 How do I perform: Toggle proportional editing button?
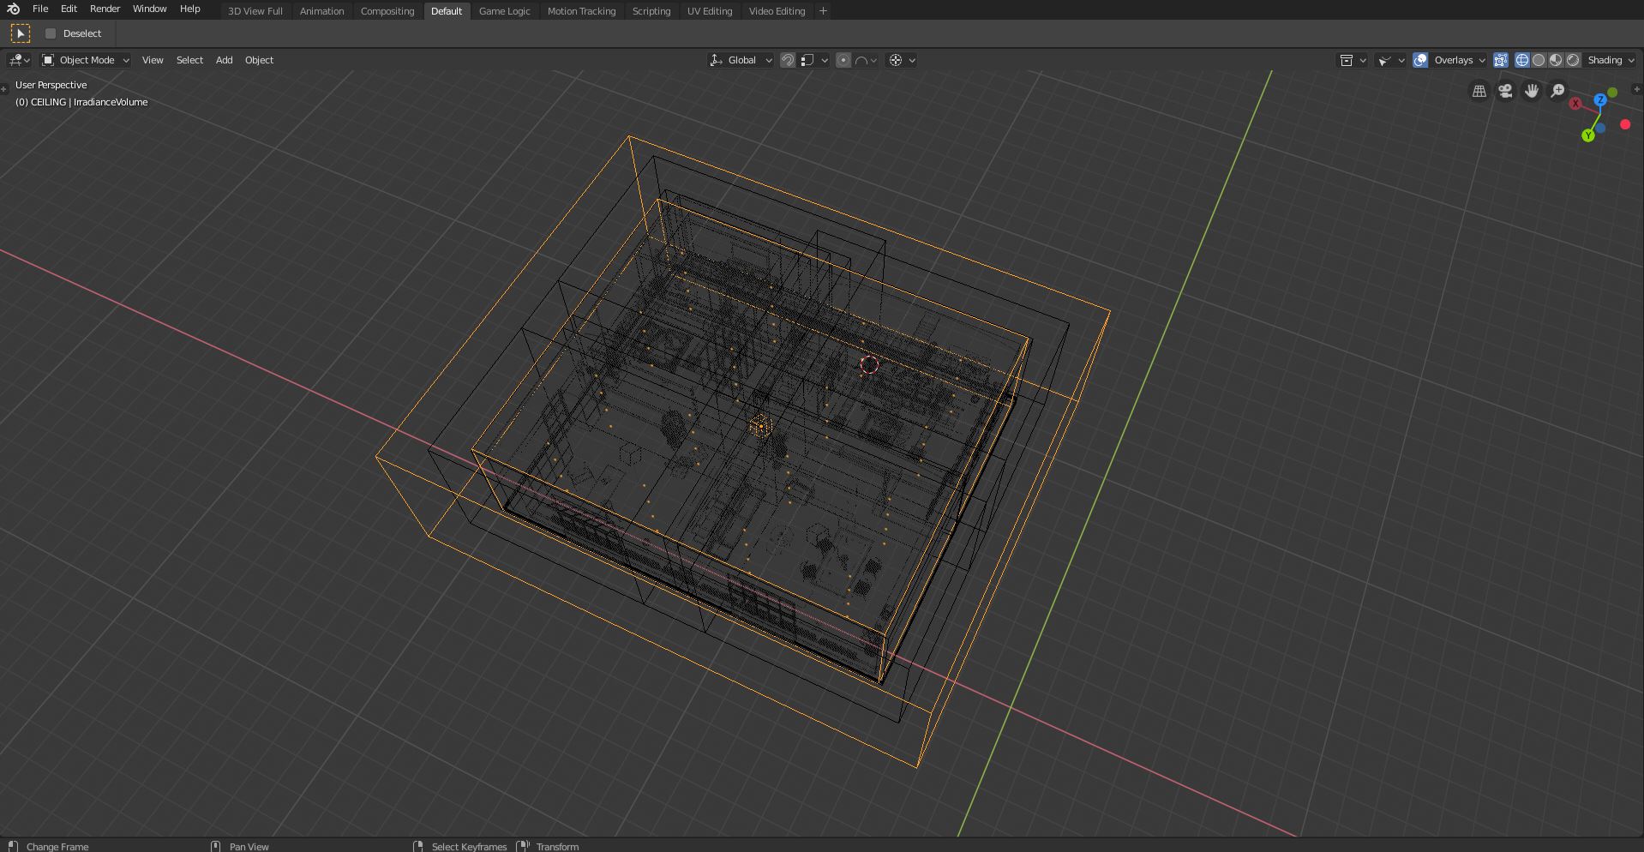click(x=843, y=60)
